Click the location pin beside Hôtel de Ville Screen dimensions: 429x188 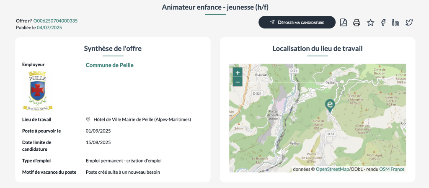88,119
